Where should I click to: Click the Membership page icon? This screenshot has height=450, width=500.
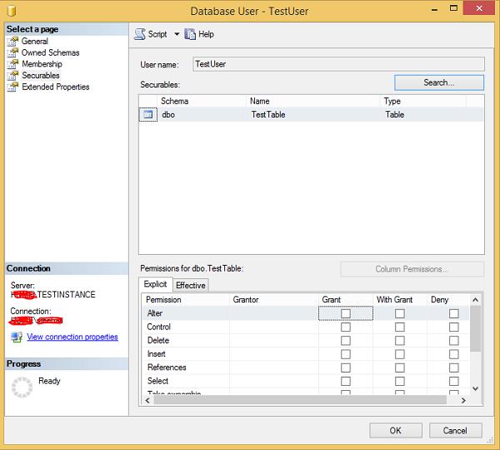point(12,64)
